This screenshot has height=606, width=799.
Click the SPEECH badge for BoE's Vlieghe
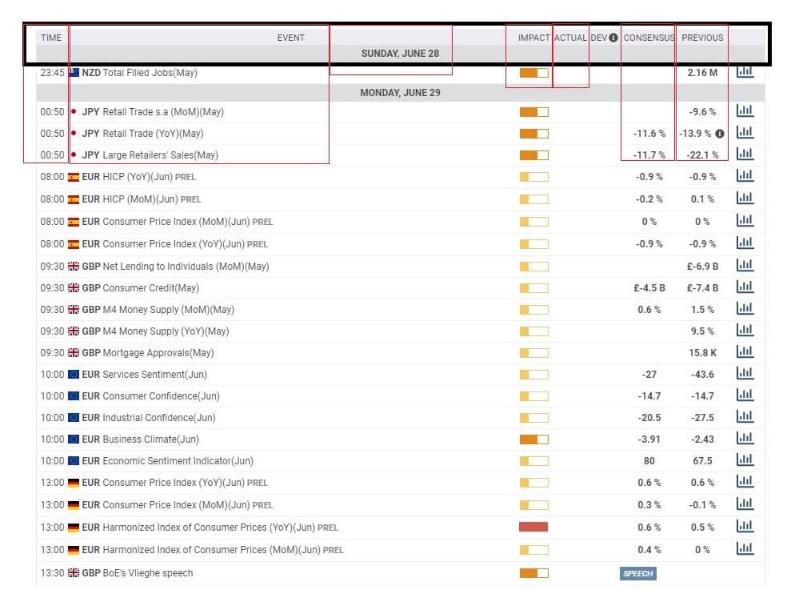[638, 573]
